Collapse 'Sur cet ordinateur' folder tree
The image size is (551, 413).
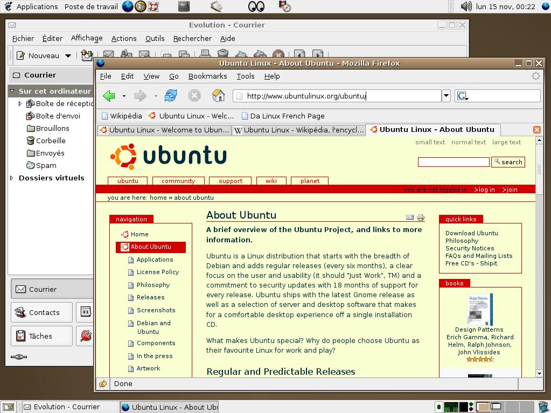click(12, 91)
